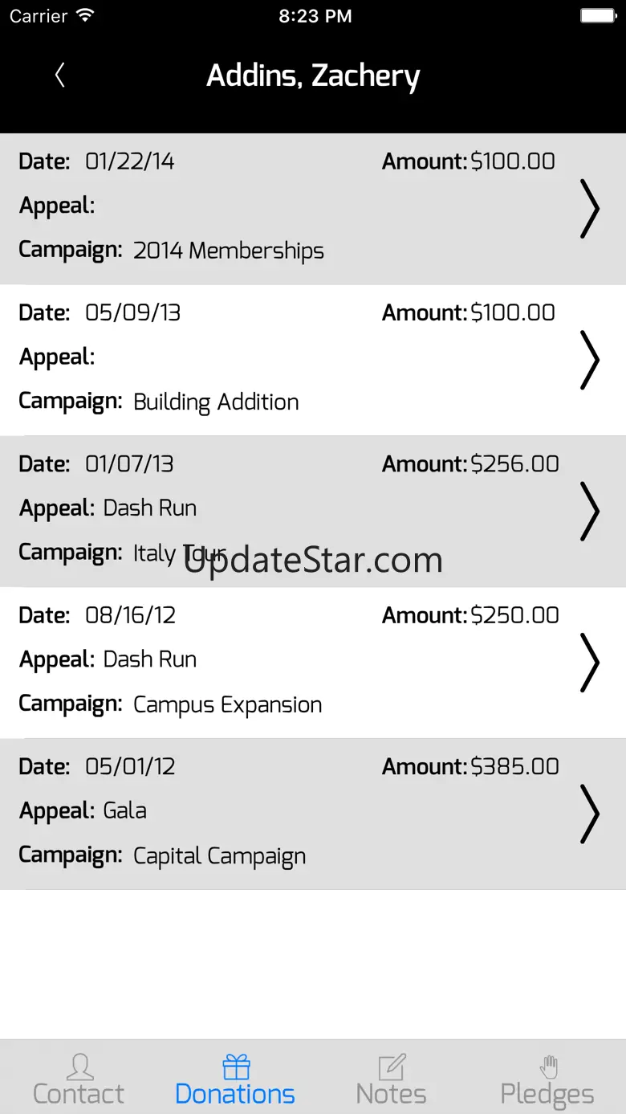Image resolution: width=626 pixels, height=1114 pixels.
Task: Tap the Addins, Zachery header title
Action: (x=313, y=76)
